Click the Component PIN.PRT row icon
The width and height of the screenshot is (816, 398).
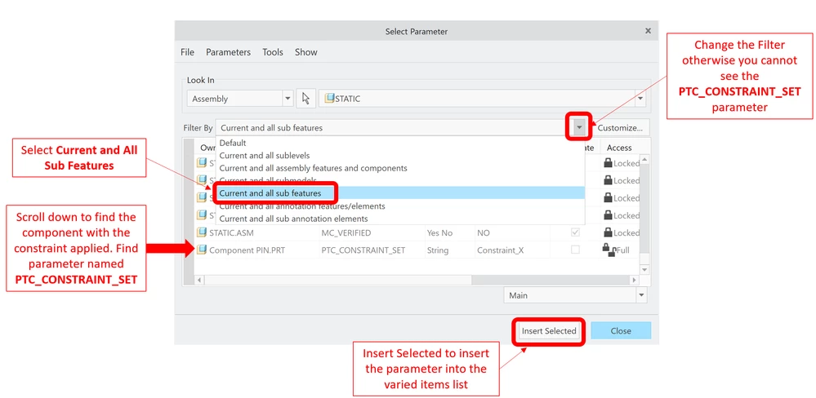tap(202, 250)
